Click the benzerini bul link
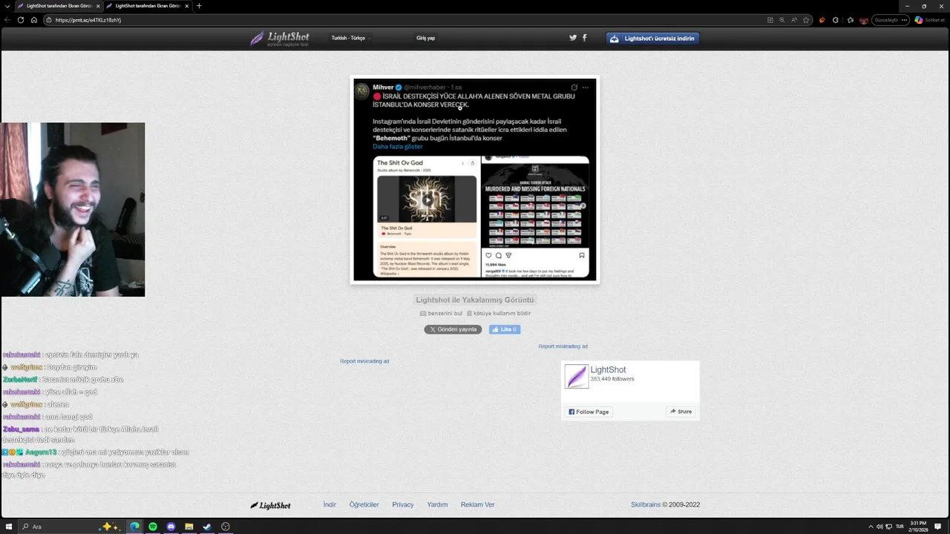950x534 pixels. pos(441,313)
